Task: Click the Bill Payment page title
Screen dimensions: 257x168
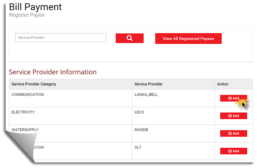Action: tap(35, 7)
